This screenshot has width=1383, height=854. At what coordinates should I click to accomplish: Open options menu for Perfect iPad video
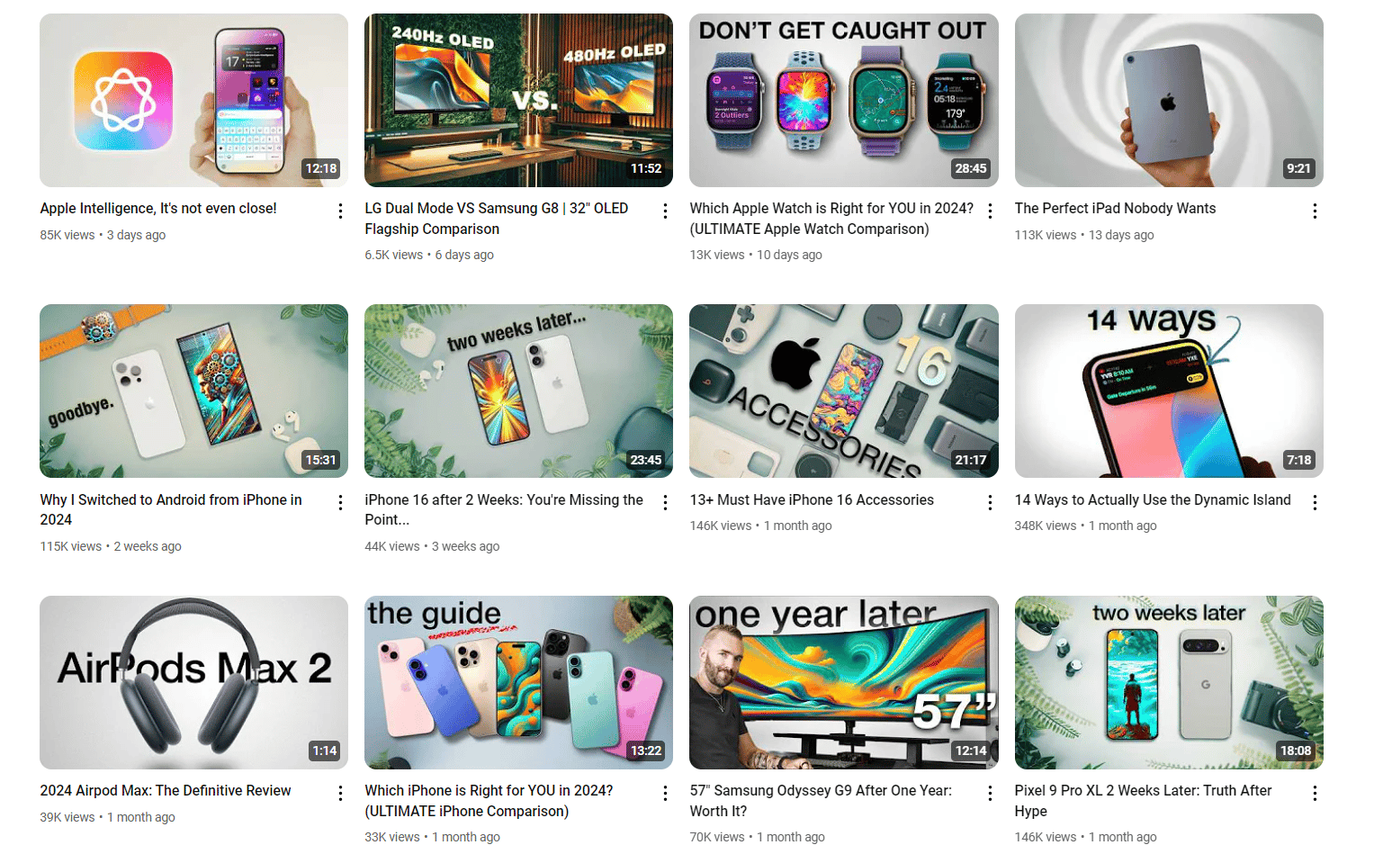[x=1315, y=211]
